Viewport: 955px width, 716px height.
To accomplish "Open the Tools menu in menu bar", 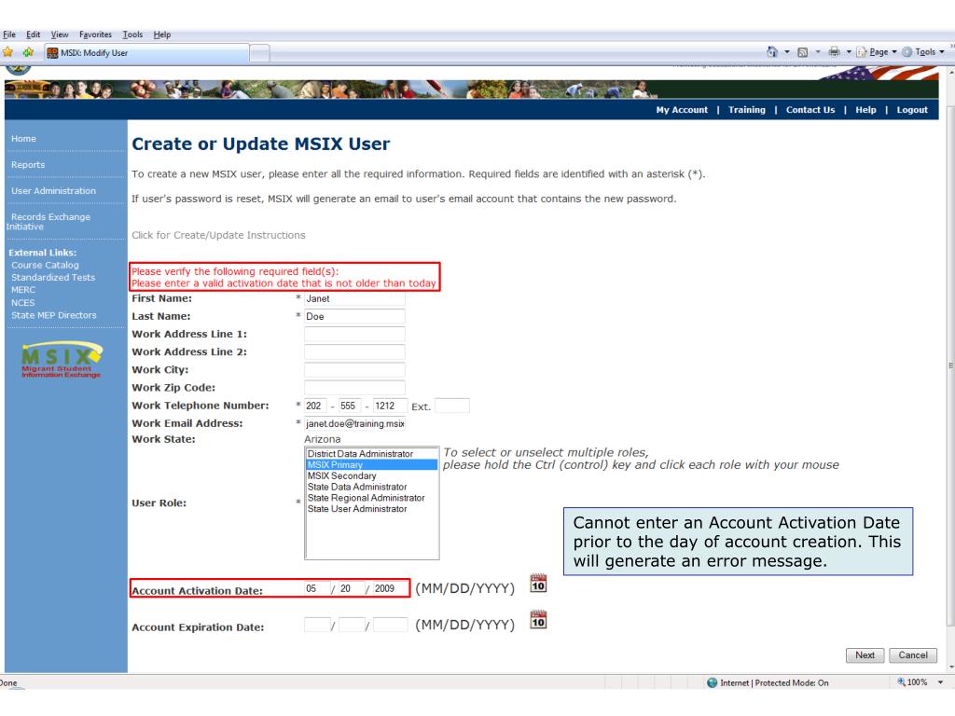I will [132, 34].
